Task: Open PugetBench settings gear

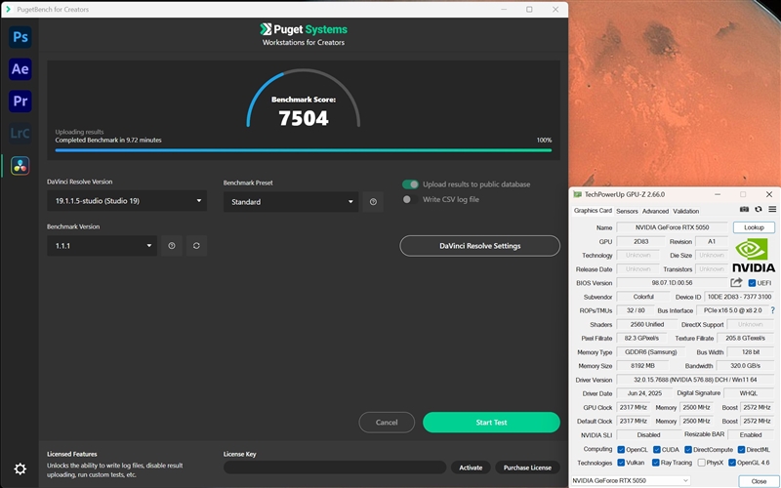Action: pyautogui.click(x=20, y=468)
